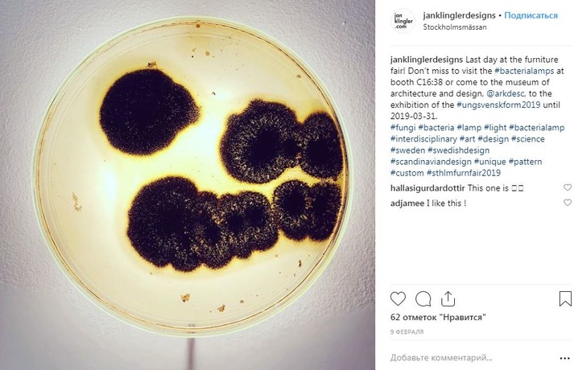Open the #scandinaviandesign hashtag
574x370 pixels.
pos(431,162)
